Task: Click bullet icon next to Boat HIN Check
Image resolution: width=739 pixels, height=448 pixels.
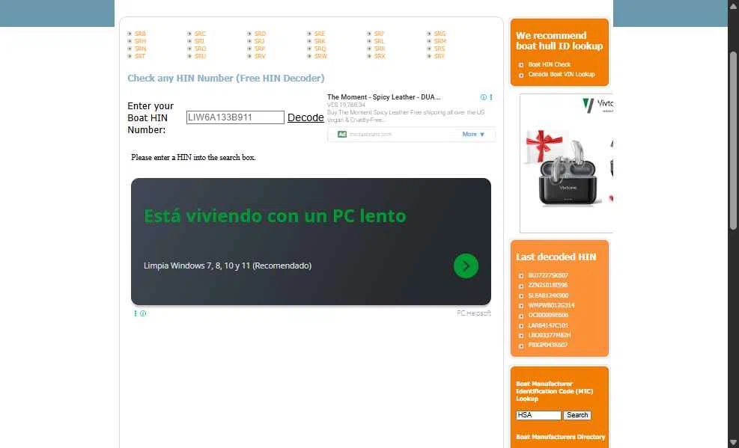Action: pos(521,65)
